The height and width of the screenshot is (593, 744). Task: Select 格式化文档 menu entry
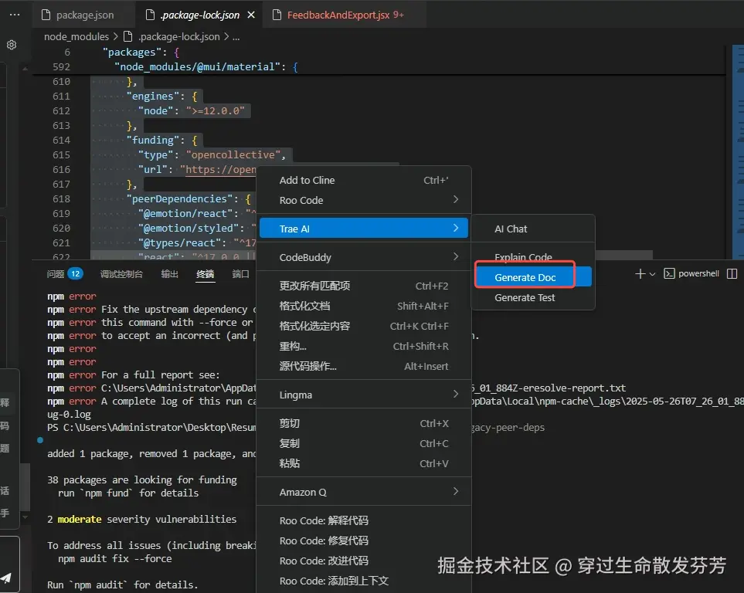(x=363, y=306)
